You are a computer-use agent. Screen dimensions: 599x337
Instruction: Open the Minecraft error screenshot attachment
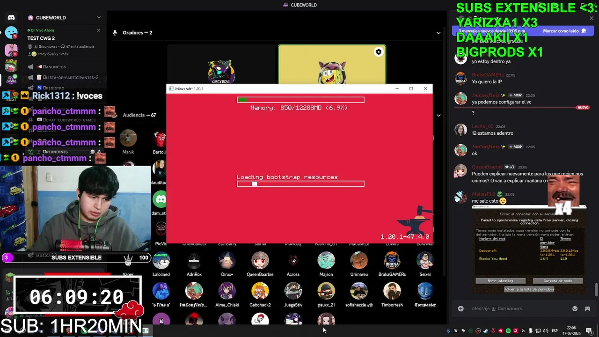coord(529,249)
